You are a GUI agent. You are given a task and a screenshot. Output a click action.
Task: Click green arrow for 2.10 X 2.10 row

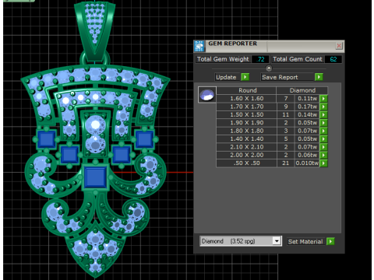323,147
